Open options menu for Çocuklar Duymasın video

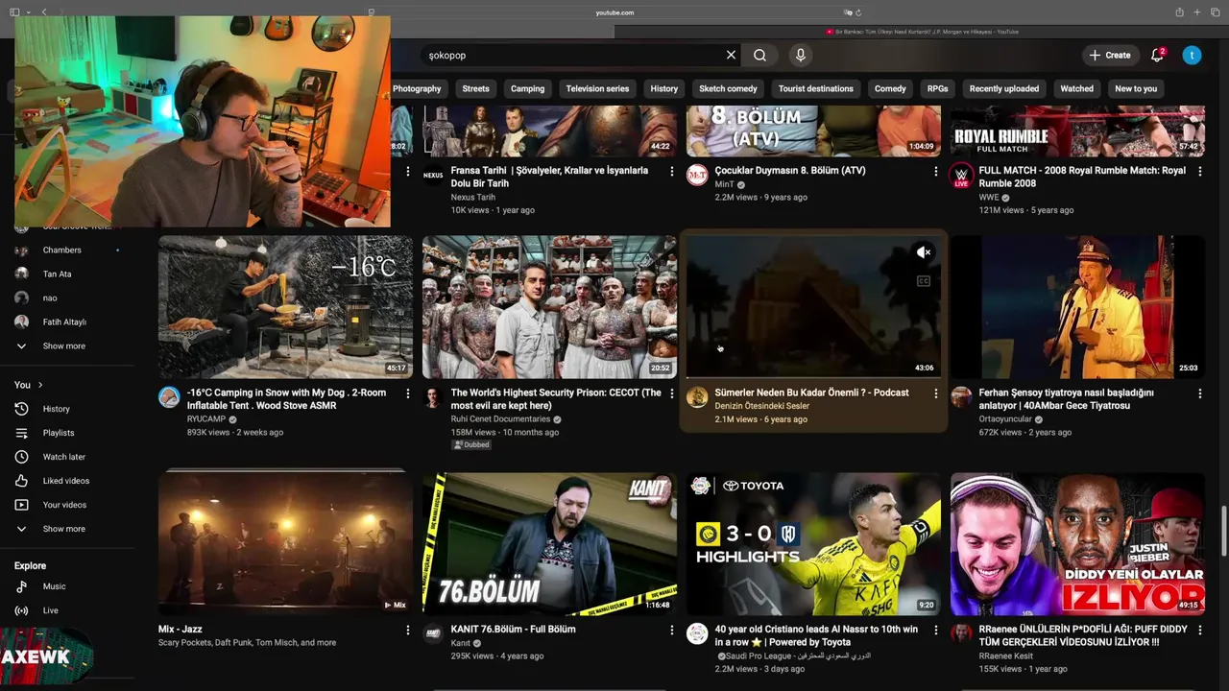click(x=936, y=172)
